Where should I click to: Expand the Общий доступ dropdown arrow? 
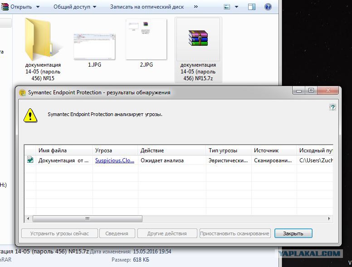95,7
